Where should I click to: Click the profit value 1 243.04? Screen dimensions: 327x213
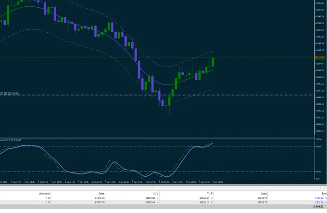319,198
